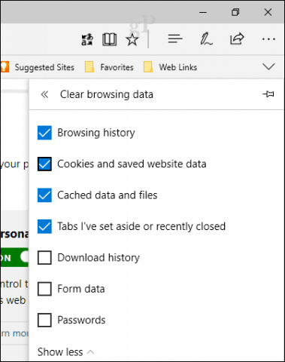
Task: Uncheck Cookies and saved website data
Action: click(44, 164)
